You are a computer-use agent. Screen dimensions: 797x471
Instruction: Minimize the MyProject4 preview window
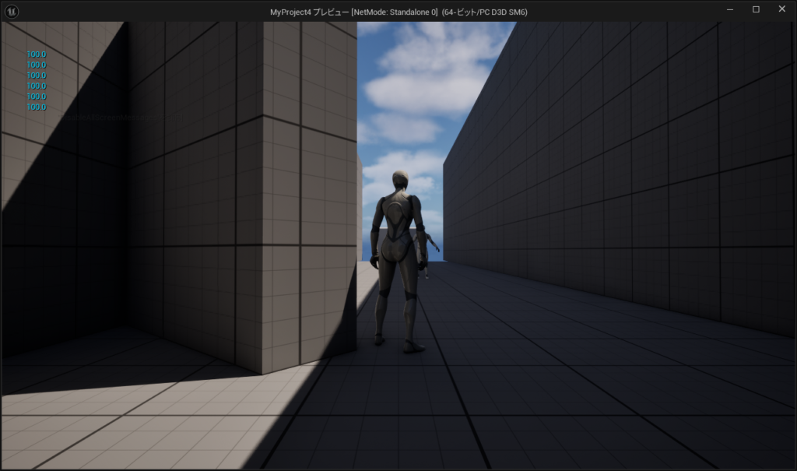point(730,10)
